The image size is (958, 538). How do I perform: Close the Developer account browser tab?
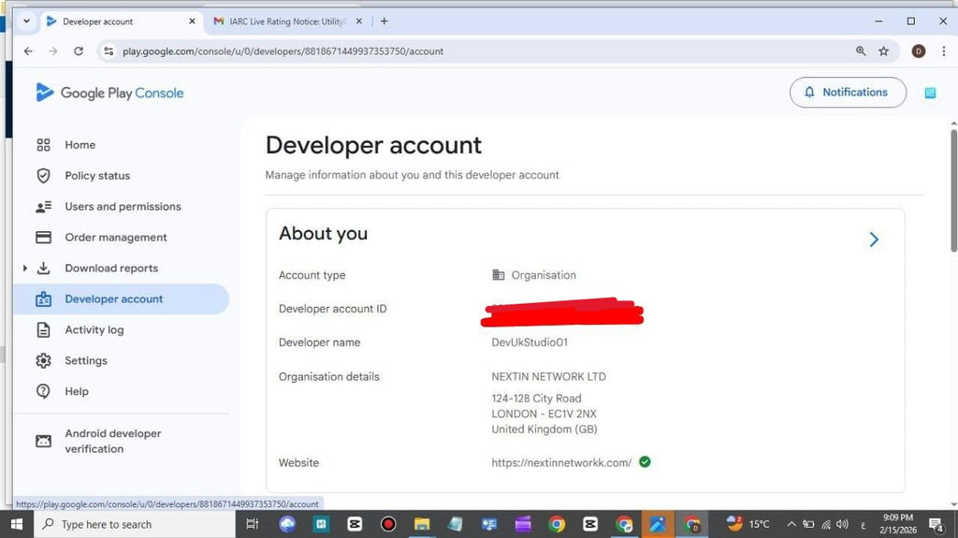192,22
